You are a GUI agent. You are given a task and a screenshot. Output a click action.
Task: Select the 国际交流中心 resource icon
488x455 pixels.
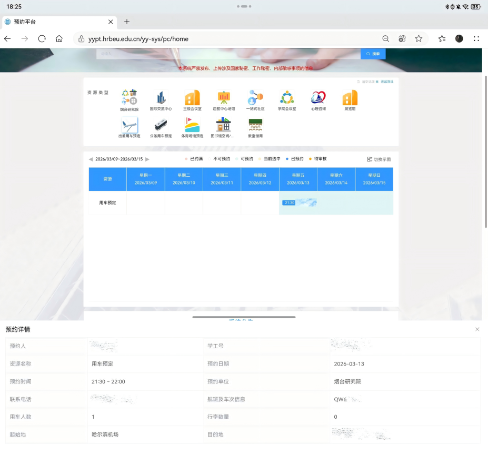(161, 98)
